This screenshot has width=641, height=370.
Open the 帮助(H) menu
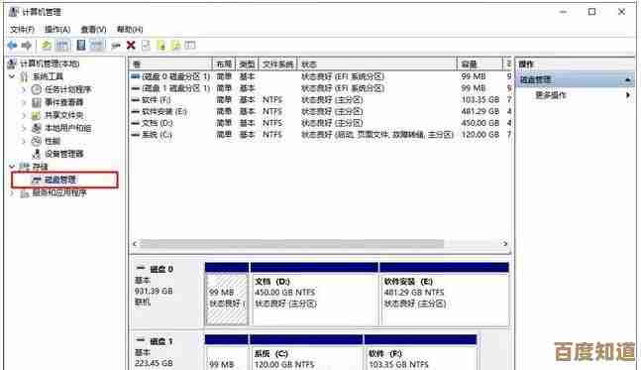(130, 29)
